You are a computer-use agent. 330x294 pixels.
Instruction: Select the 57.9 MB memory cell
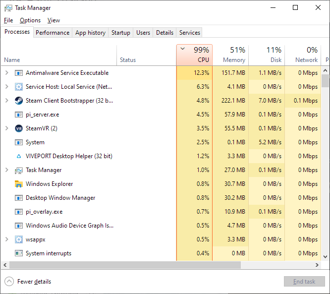(230, 115)
